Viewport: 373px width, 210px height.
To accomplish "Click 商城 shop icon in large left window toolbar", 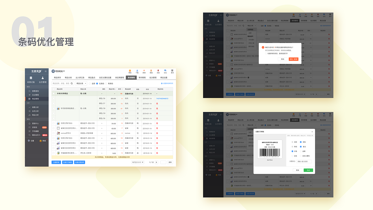I will click(x=130, y=71).
